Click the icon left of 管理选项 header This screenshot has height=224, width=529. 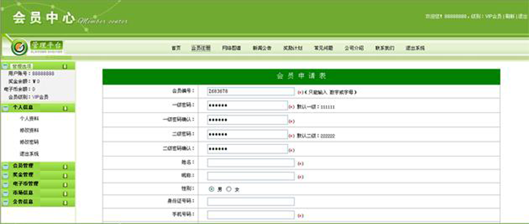click(5, 67)
